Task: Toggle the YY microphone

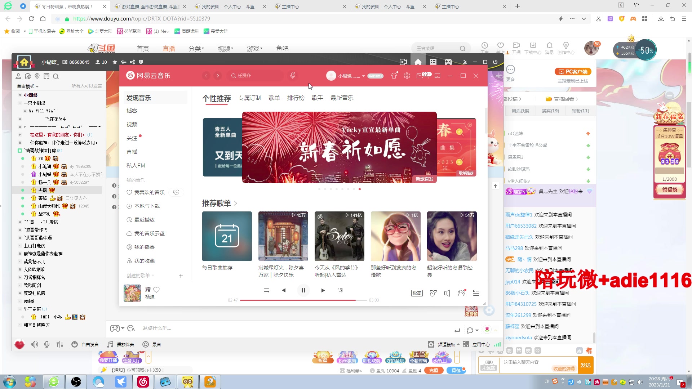Action: pos(47,345)
